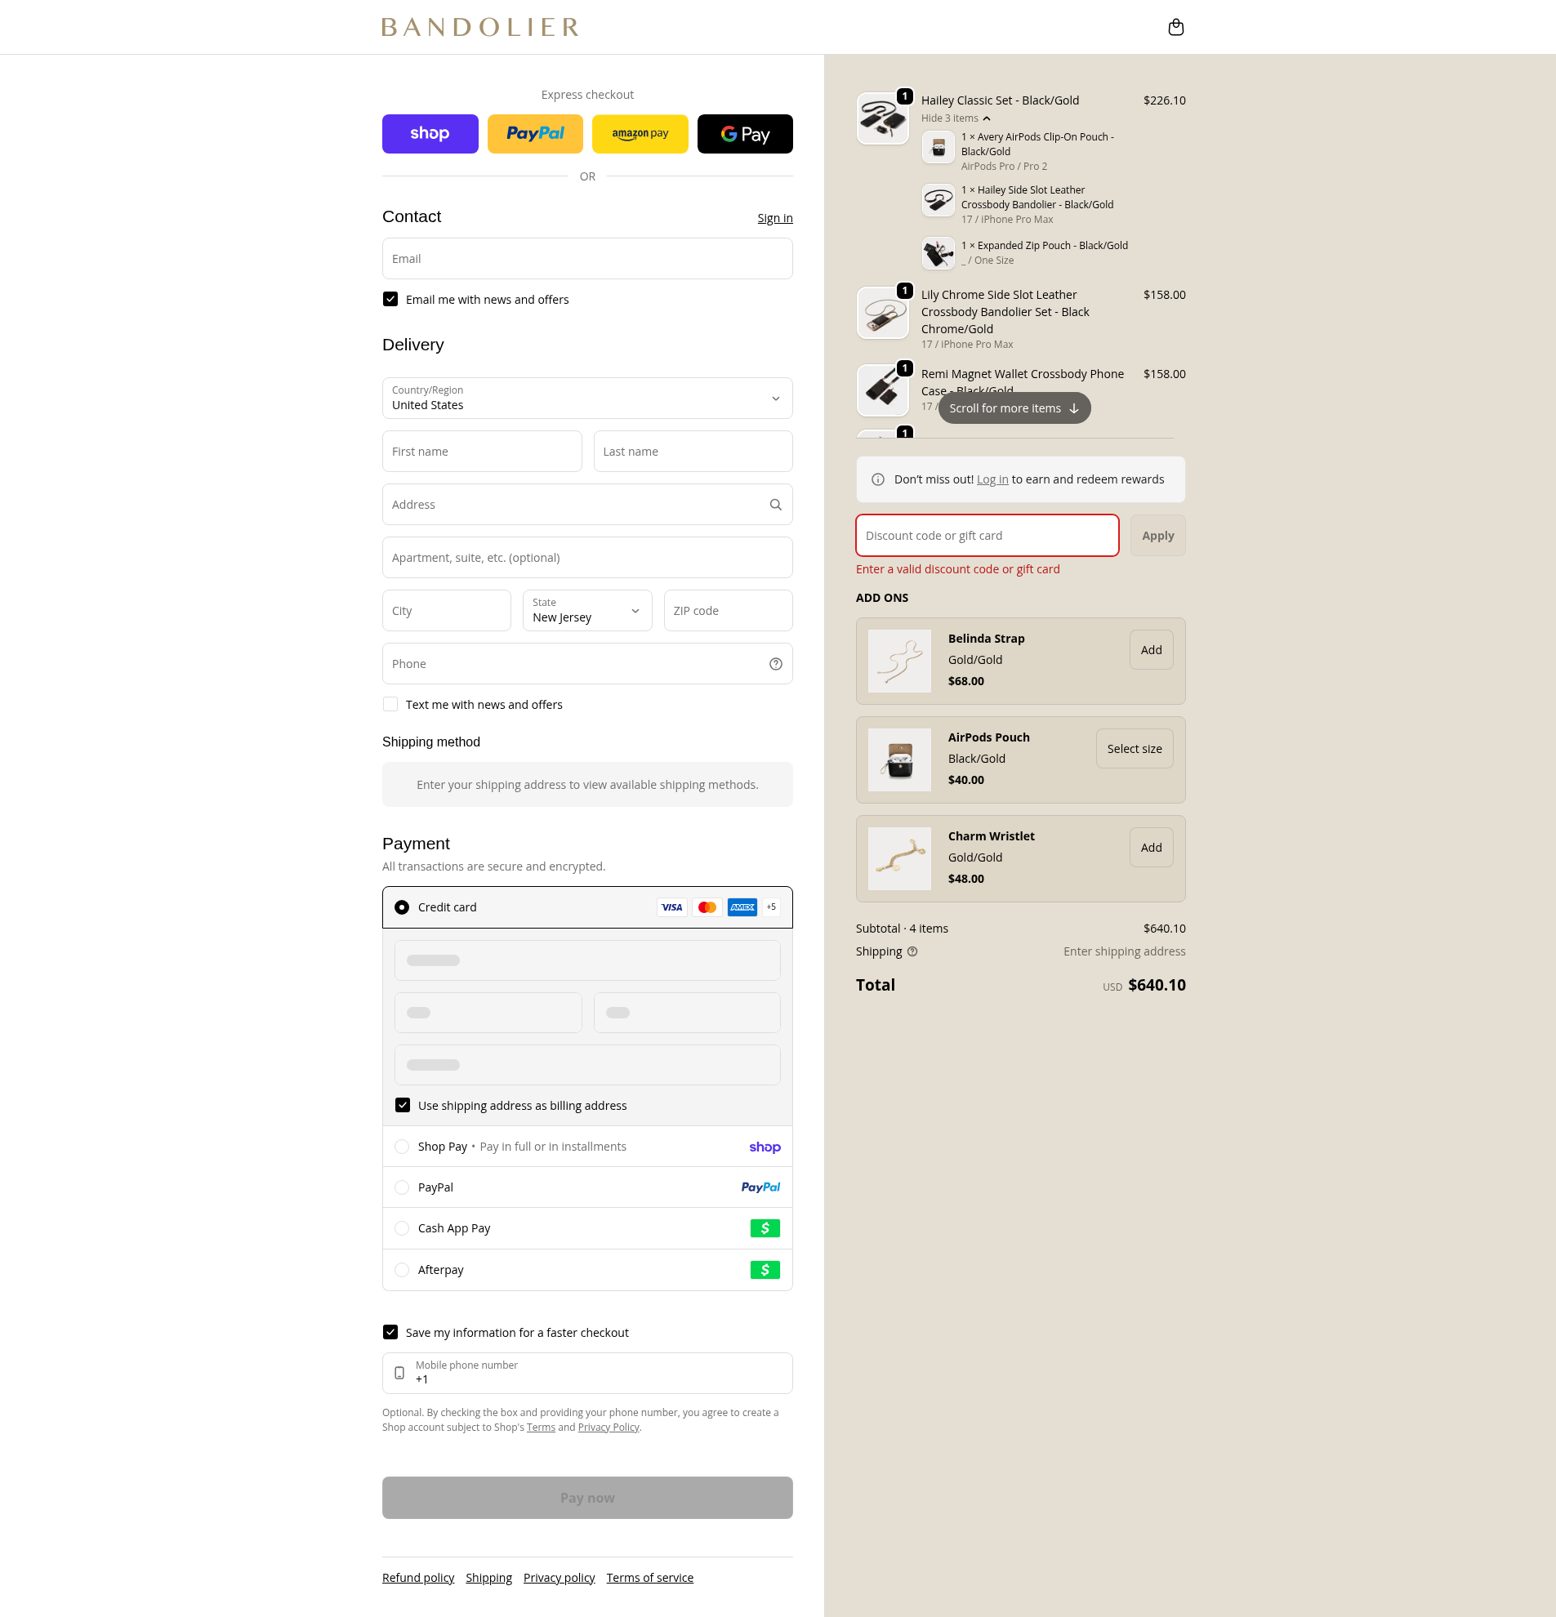This screenshot has height=1617, width=1556.
Task: Uncheck Email me with news and offers
Action: click(x=390, y=300)
